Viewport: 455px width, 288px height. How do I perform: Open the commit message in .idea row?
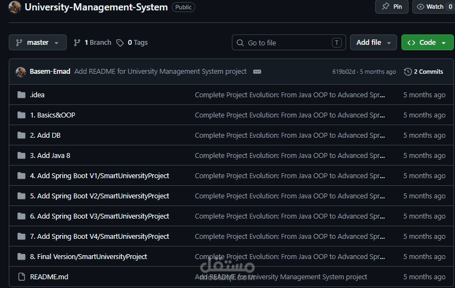290,95
